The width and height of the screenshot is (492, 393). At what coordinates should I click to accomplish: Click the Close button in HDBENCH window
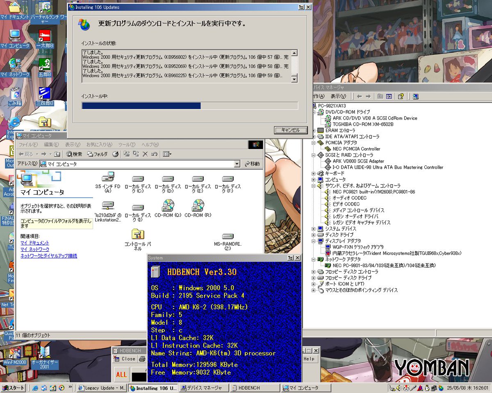coord(125,359)
